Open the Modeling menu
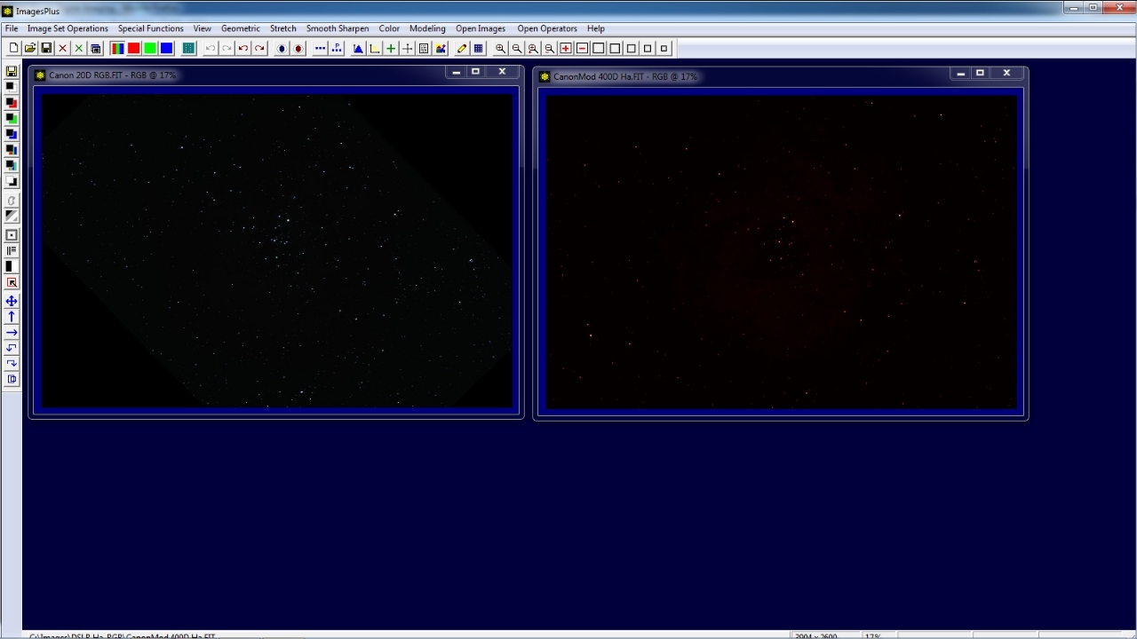The height and width of the screenshot is (639, 1137). pyautogui.click(x=427, y=28)
